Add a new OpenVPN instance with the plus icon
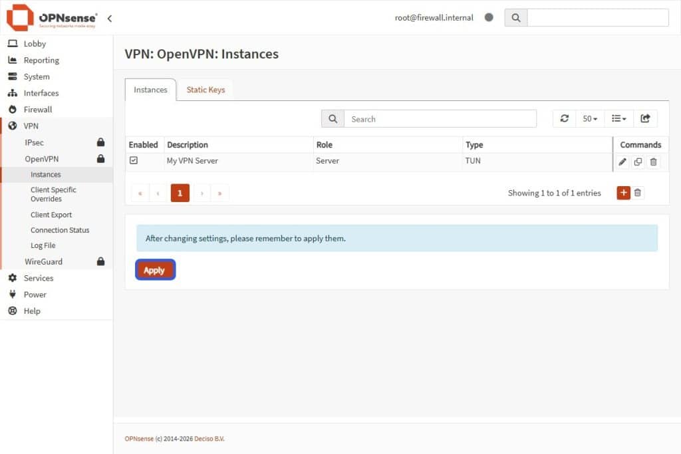The height and width of the screenshot is (454, 681). 623,192
